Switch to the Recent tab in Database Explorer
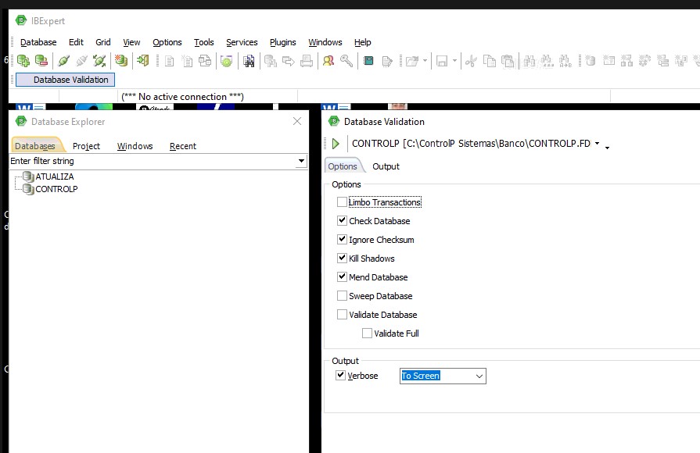The image size is (700, 453). (x=182, y=146)
